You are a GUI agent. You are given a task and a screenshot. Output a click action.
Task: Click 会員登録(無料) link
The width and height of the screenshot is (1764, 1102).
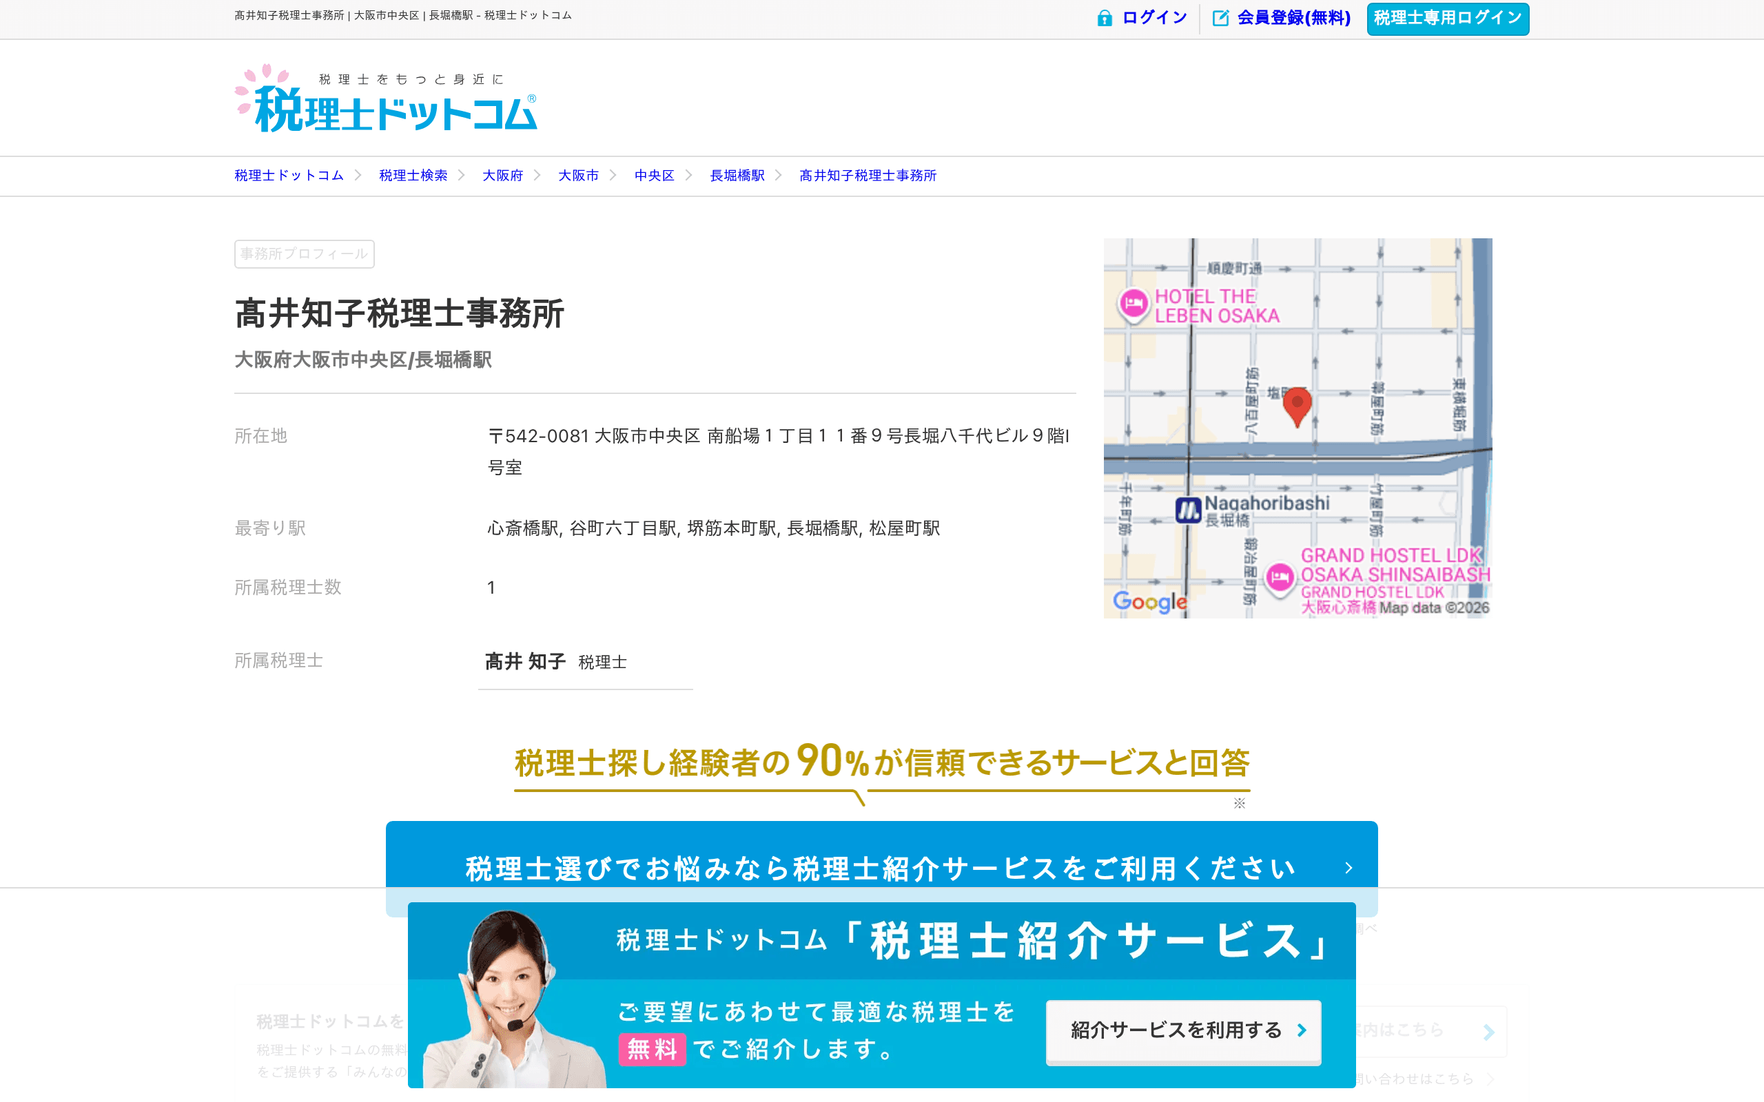[1294, 17]
